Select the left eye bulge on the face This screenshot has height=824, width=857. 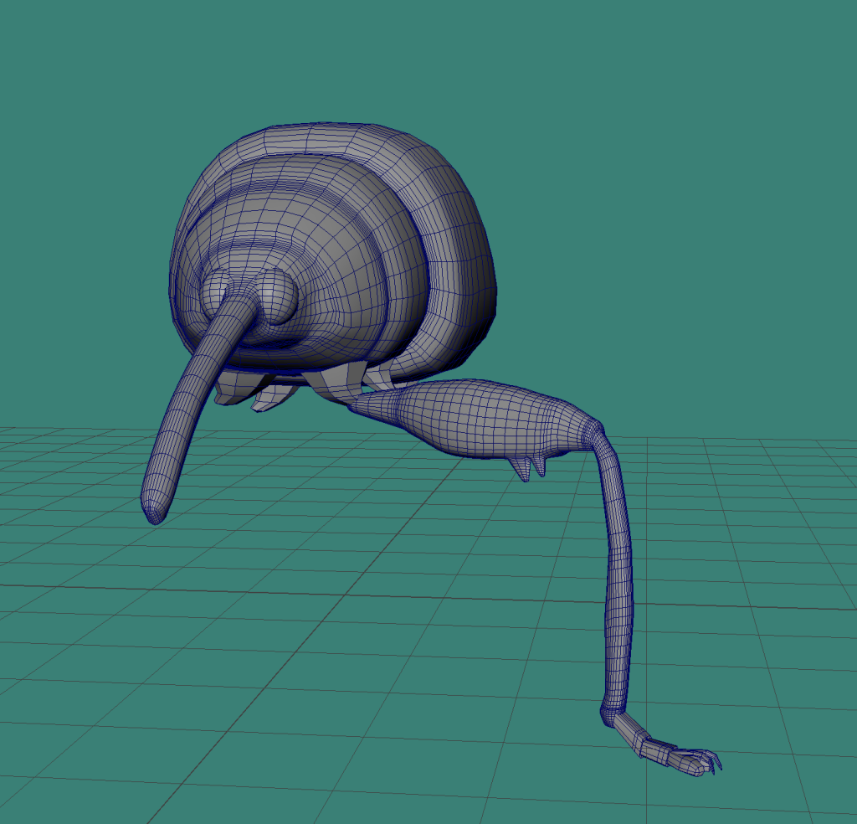click(216, 287)
